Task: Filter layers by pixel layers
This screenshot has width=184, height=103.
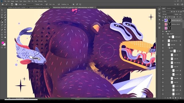Action: (x=172, y=12)
